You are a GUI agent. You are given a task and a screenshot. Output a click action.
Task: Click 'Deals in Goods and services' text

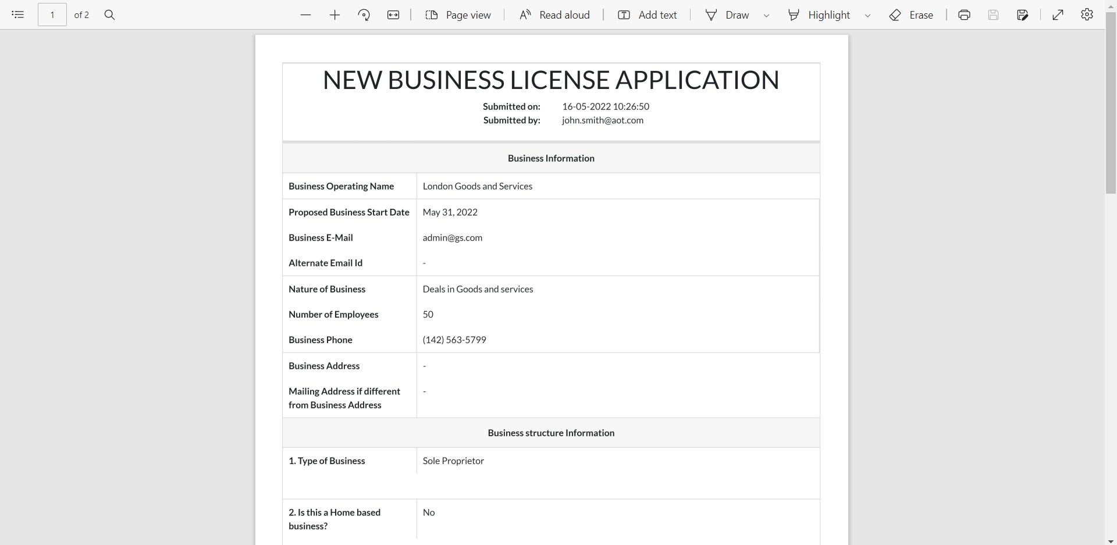click(x=478, y=289)
